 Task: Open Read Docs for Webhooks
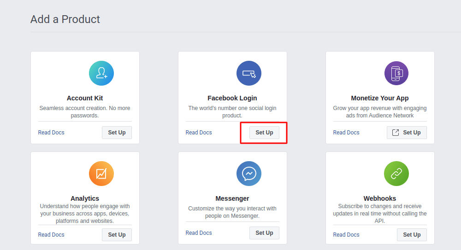click(x=346, y=235)
